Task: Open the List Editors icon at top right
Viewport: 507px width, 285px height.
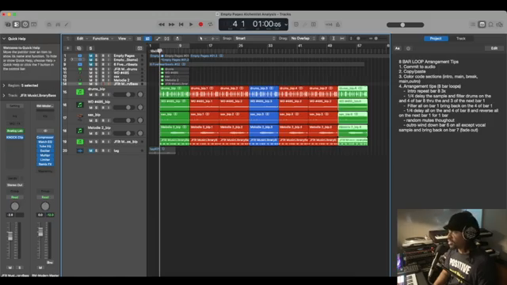Action: [473, 25]
